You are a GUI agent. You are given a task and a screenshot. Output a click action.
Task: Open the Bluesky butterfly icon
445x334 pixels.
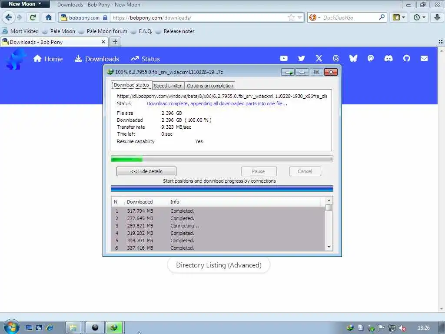coord(353,59)
